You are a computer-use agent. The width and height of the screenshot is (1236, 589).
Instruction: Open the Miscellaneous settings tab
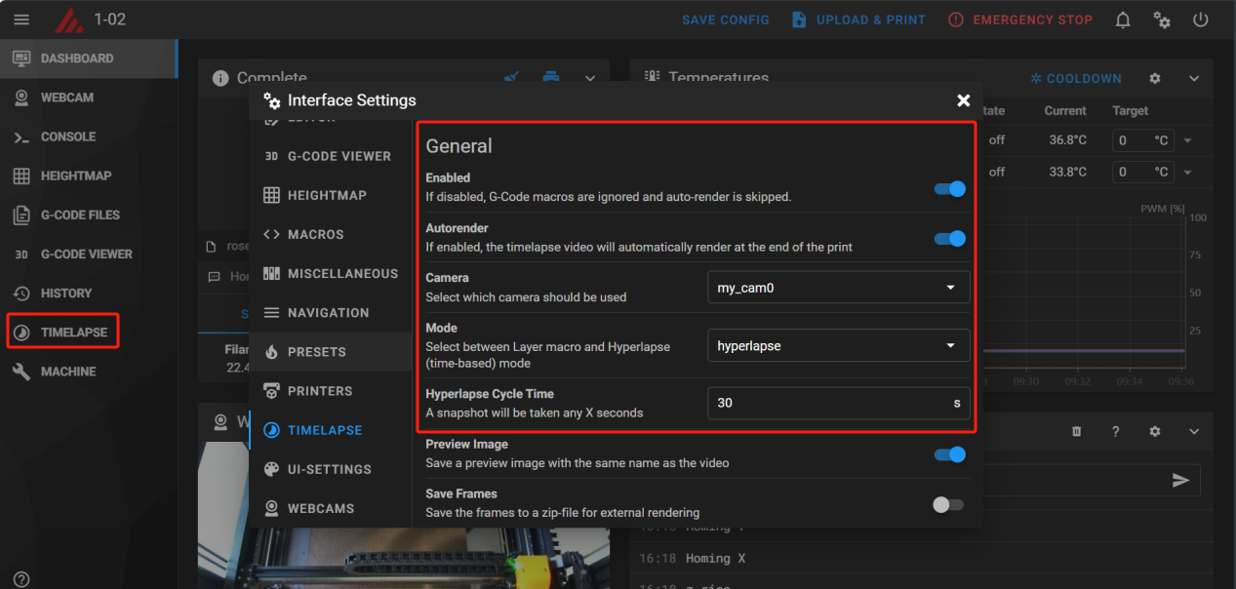tap(331, 274)
